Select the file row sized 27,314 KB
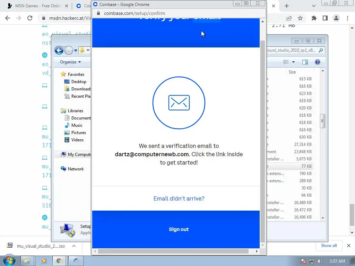 coord(290,144)
